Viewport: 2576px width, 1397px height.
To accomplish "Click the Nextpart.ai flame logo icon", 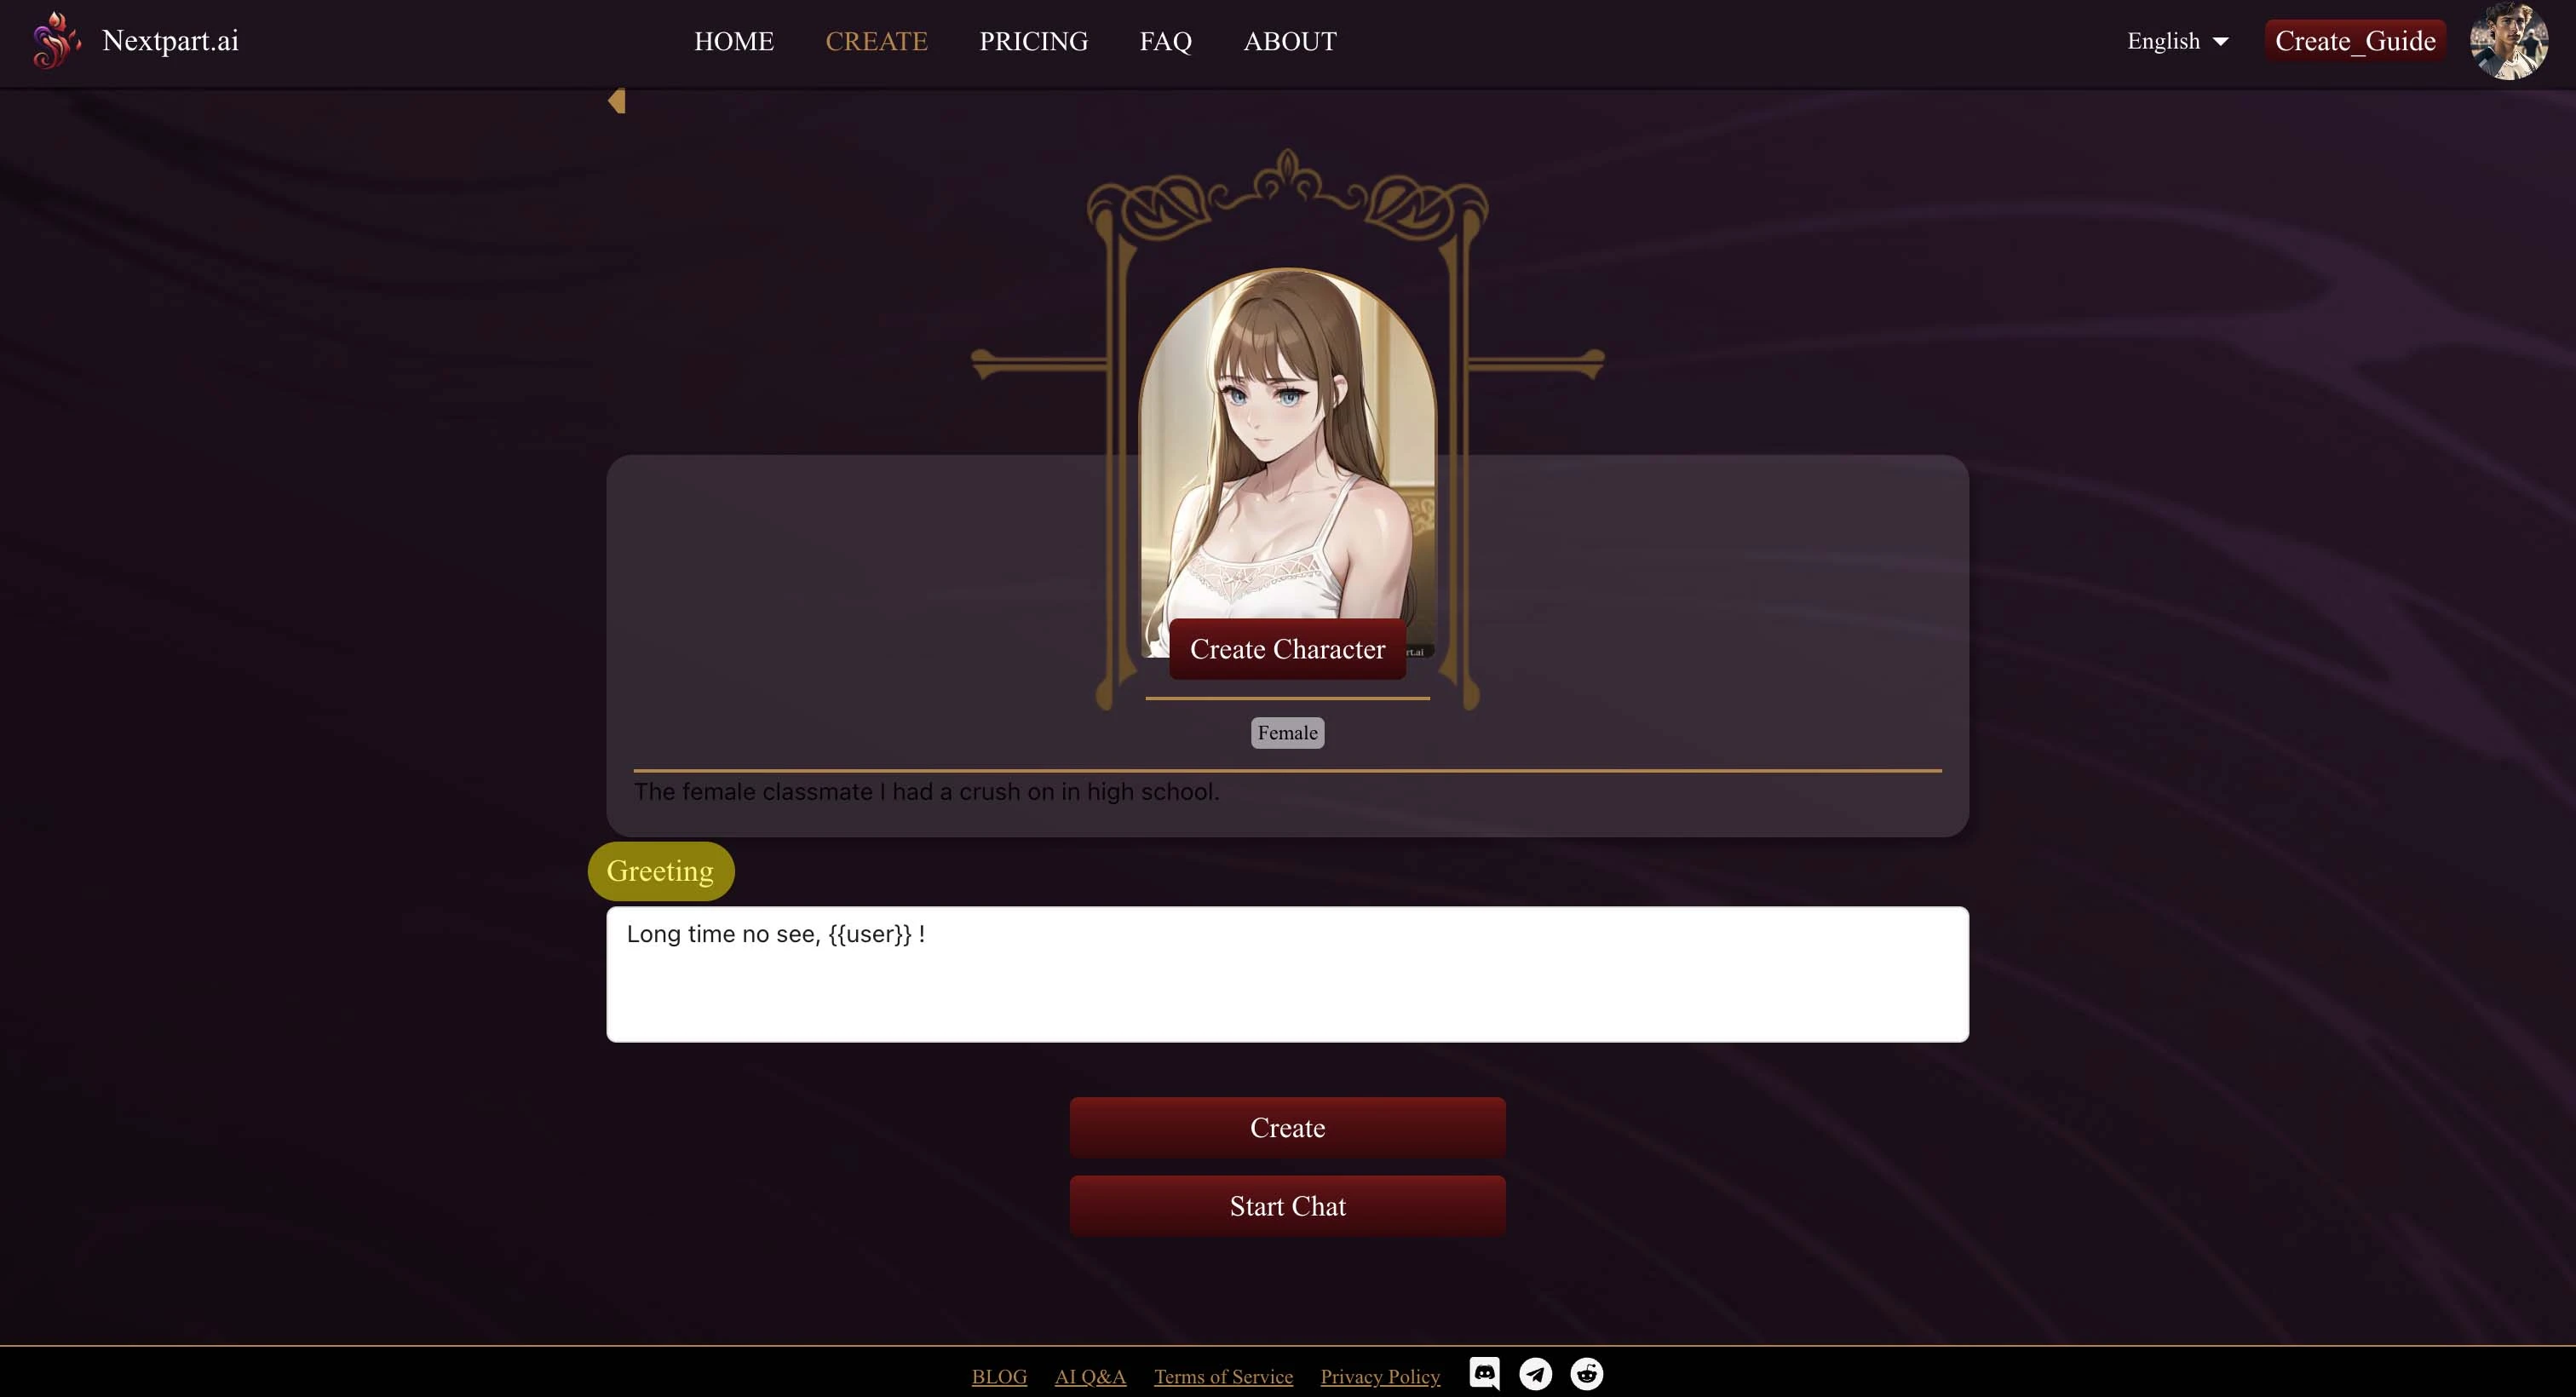I will pos(54,37).
